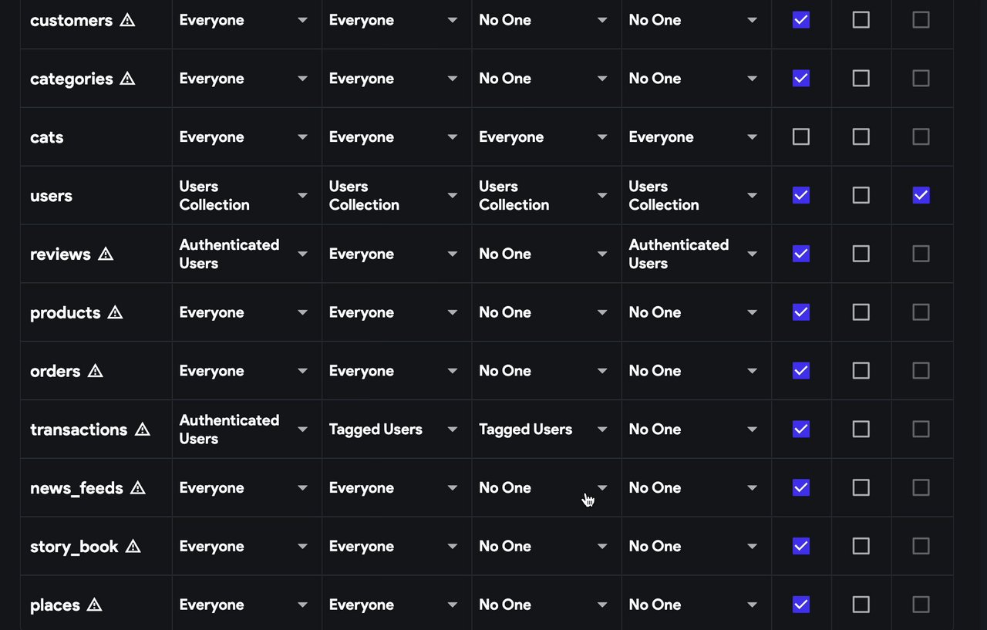987x630 pixels.
Task: Uncheck the first checkbox in customers row
Action: (801, 20)
